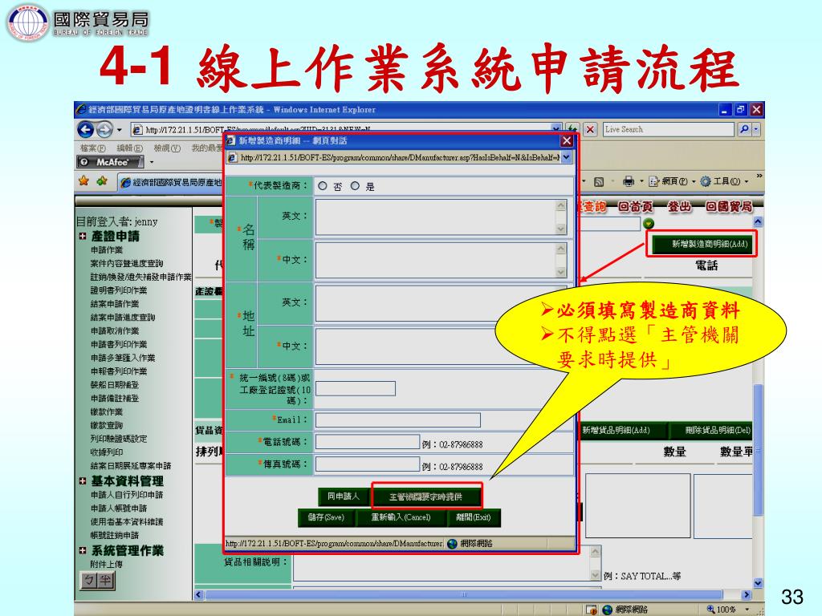Viewport: 822px width, 616px height.
Task: Click the Favorites star icon
Action: tap(83, 181)
